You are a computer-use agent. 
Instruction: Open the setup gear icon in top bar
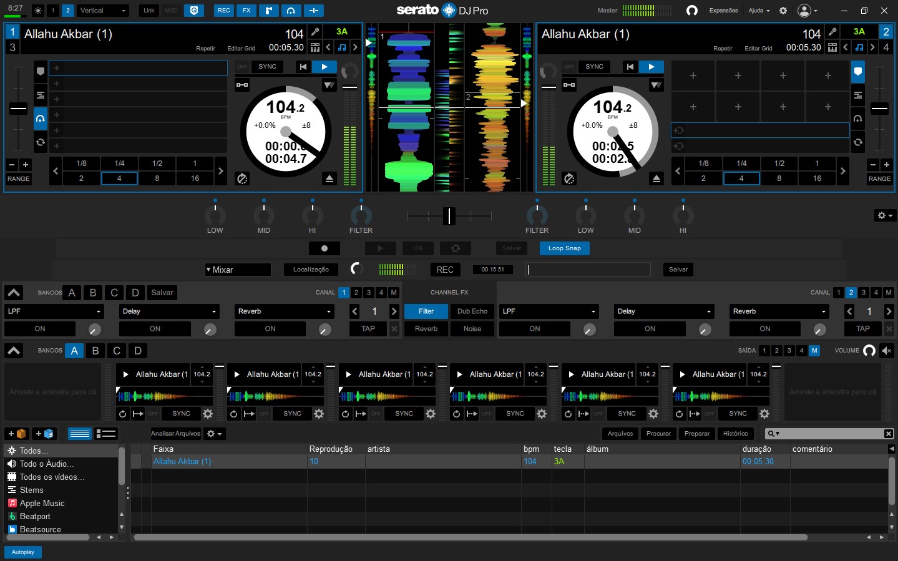pyautogui.click(x=783, y=11)
